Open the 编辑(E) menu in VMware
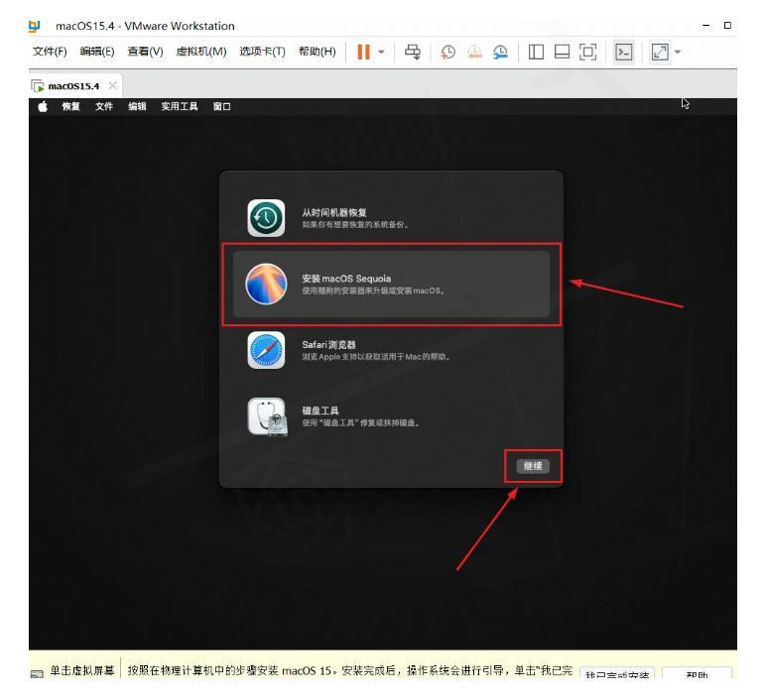The image size is (766, 699). pos(96,52)
